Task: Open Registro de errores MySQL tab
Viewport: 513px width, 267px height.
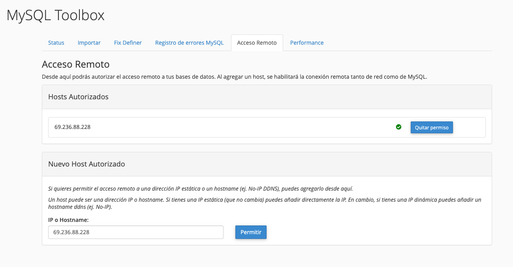Action: point(190,43)
